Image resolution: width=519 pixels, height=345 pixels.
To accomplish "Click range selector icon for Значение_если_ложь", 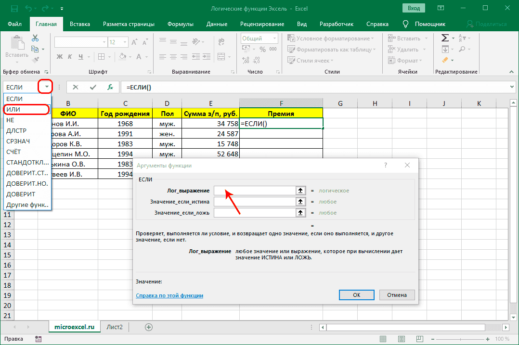I will pyautogui.click(x=300, y=213).
